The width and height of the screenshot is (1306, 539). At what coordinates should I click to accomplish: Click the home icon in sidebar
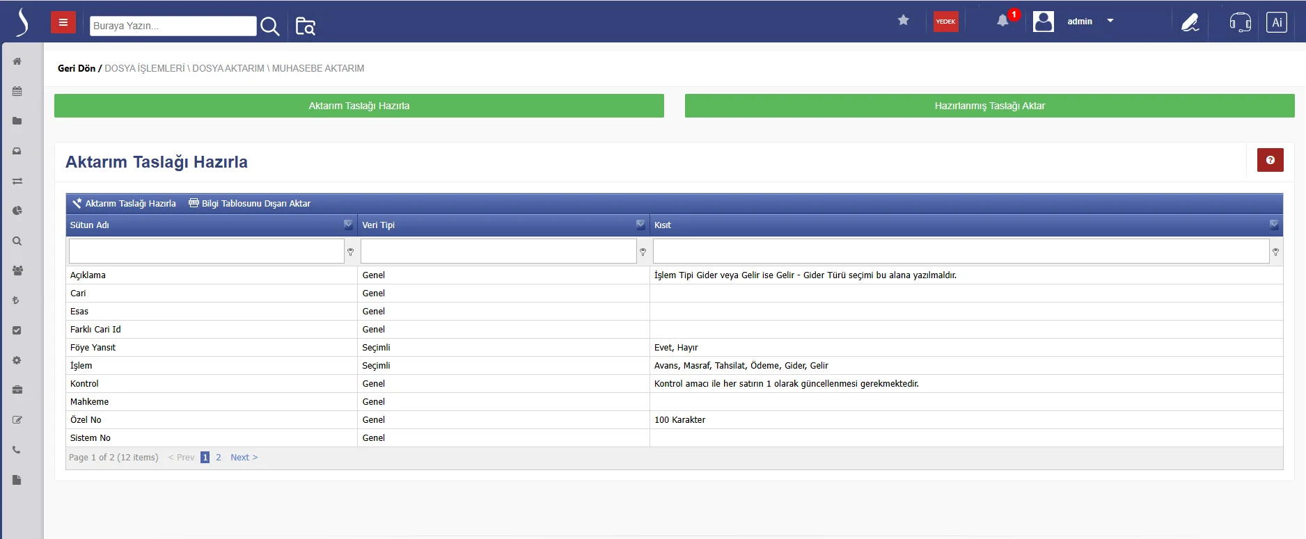point(17,61)
